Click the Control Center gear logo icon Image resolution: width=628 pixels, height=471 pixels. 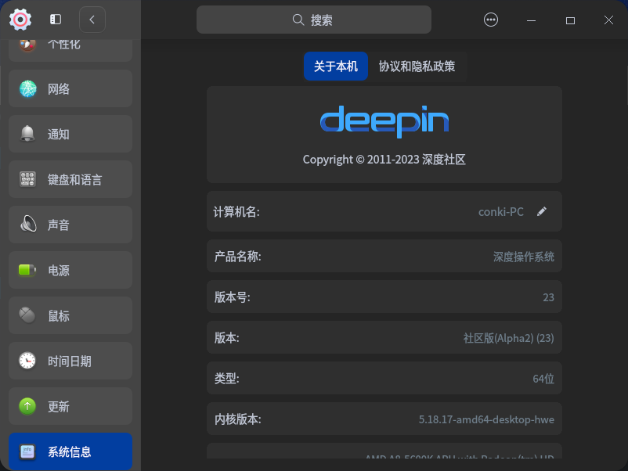pos(20,20)
